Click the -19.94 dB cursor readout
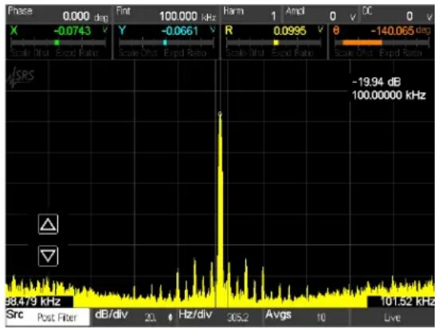This screenshot has width=435, height=328. 377,82
